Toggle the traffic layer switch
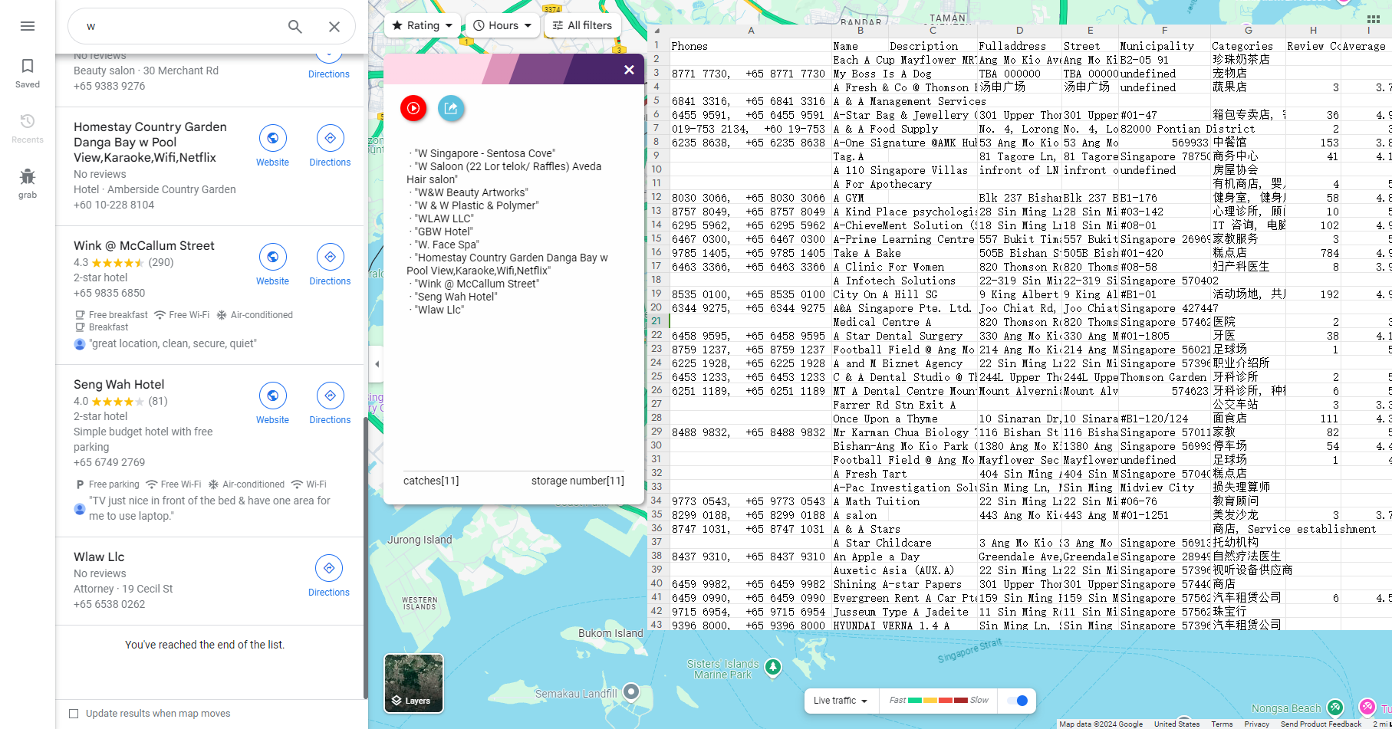1392x729 pixels. [1016, 701]
